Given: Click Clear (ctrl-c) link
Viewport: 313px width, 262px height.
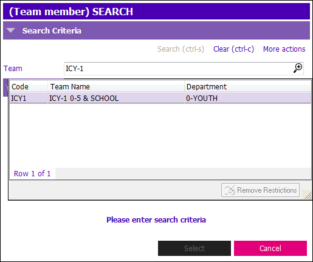Looking at the screenshot, I should (x=233, y=49).
